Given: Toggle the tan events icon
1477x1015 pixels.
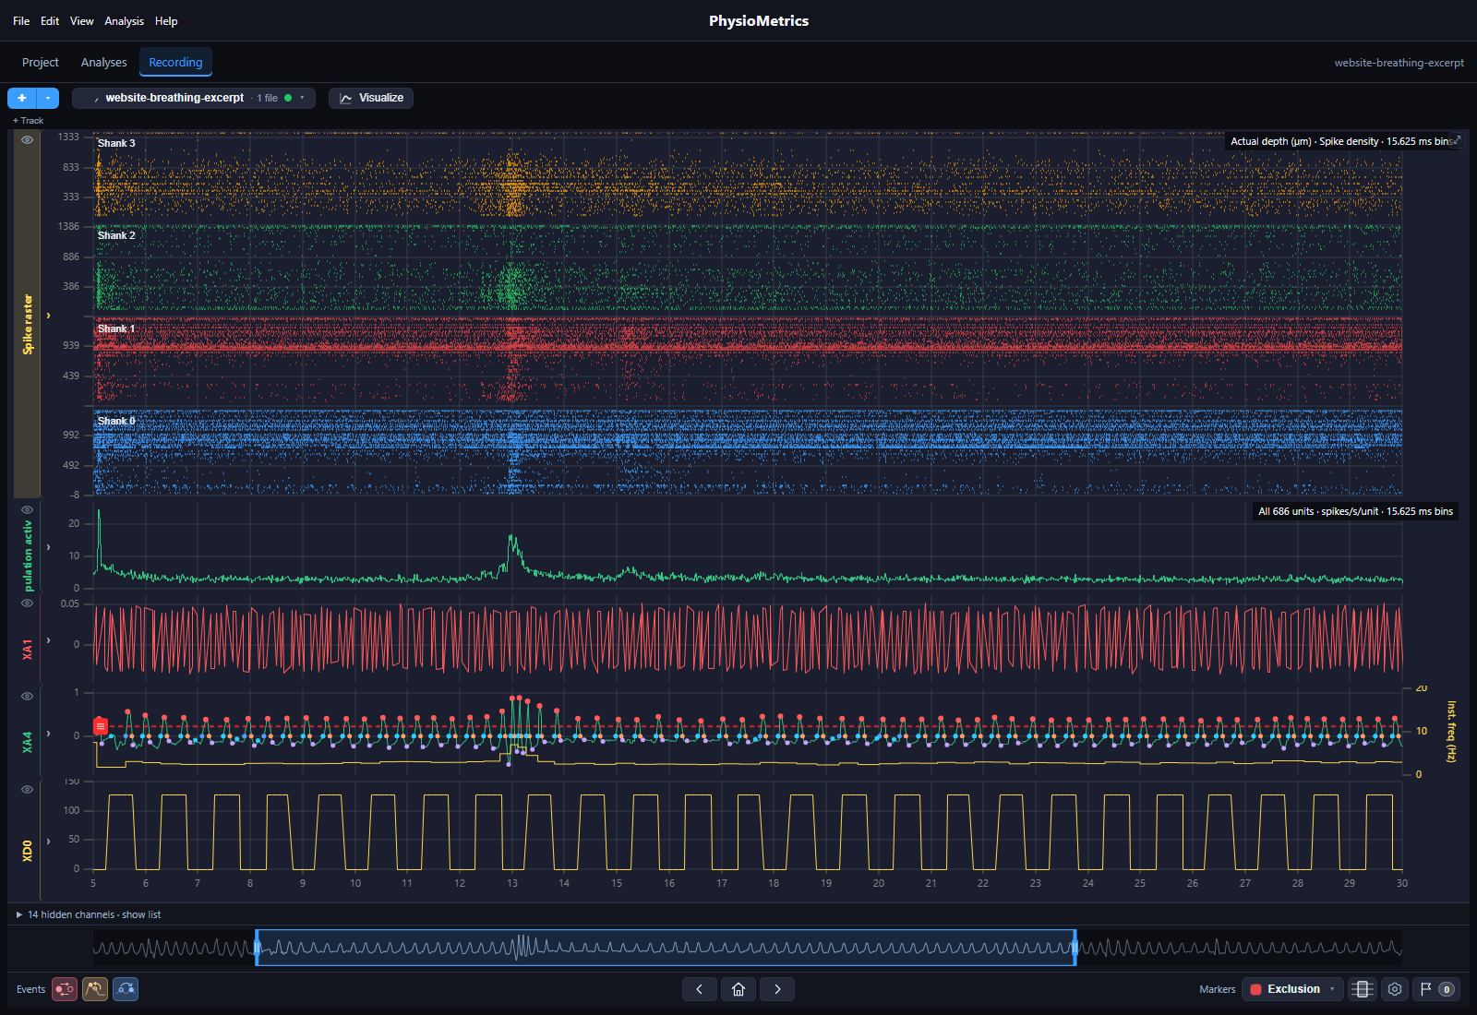Looking at the screenshot, I should click(95, 989).
